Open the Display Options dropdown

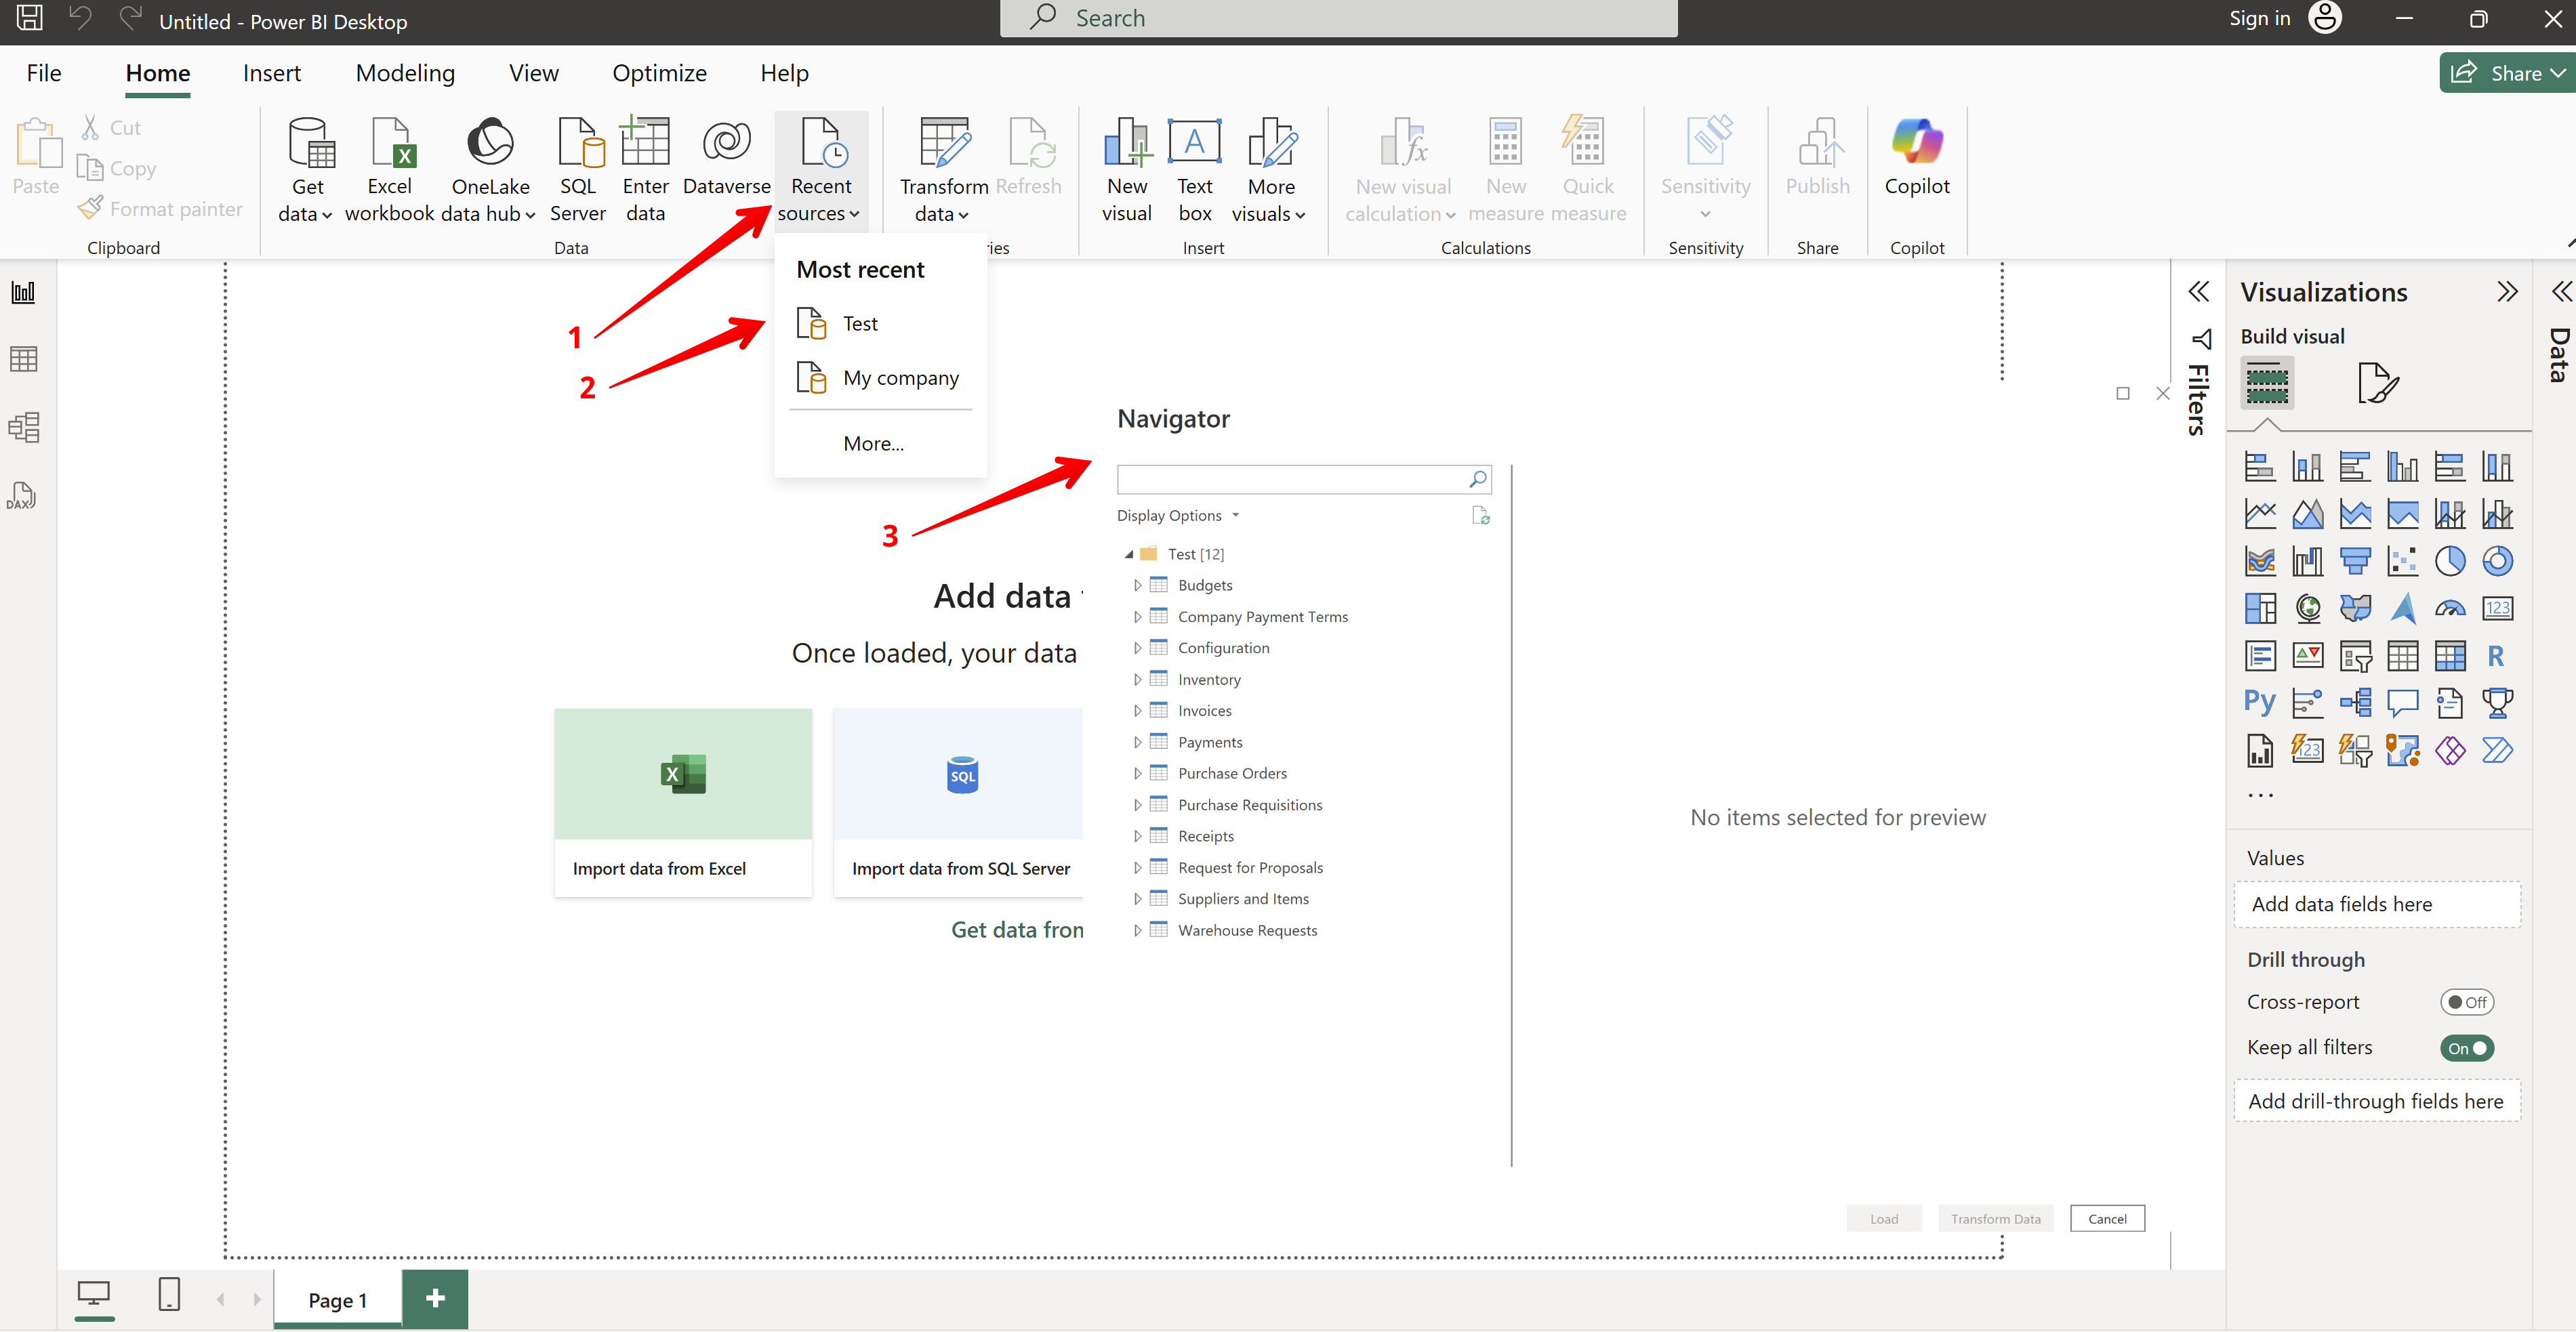(x=1178, y=516)
